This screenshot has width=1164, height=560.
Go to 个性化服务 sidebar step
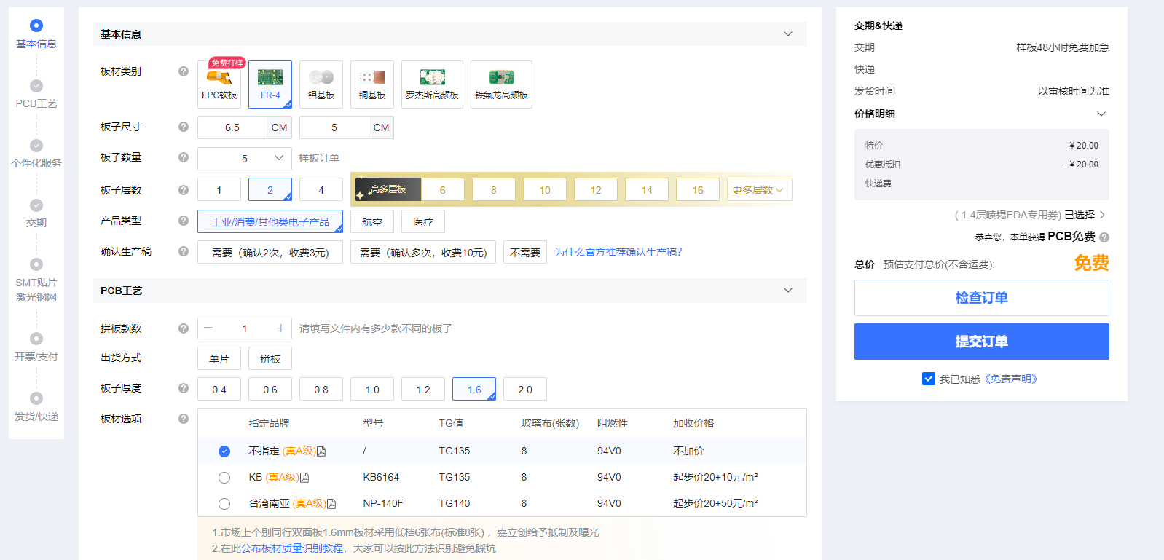click(x=36, y=154)
